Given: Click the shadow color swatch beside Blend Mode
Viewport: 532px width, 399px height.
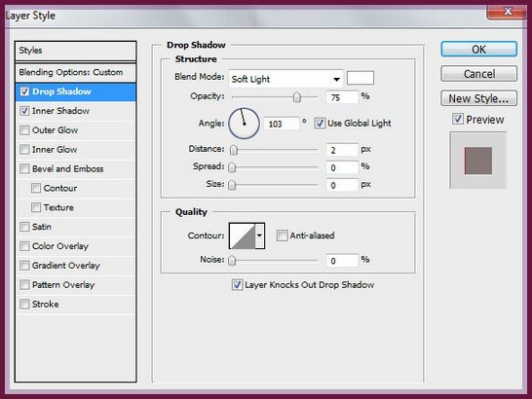Looking at the screenshot, I should click(x=361, y=78).
